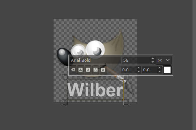
Task: Click the clear text style icon
Action: point(73,70)
